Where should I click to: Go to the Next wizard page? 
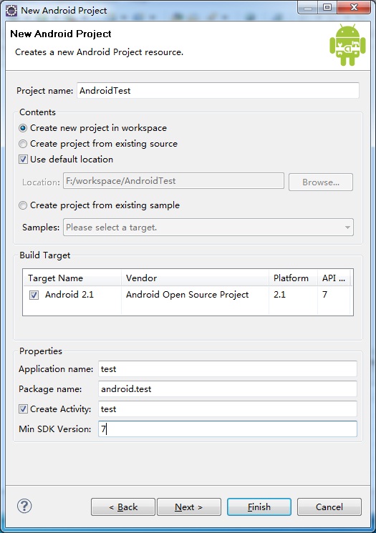[x=189, y=507]
